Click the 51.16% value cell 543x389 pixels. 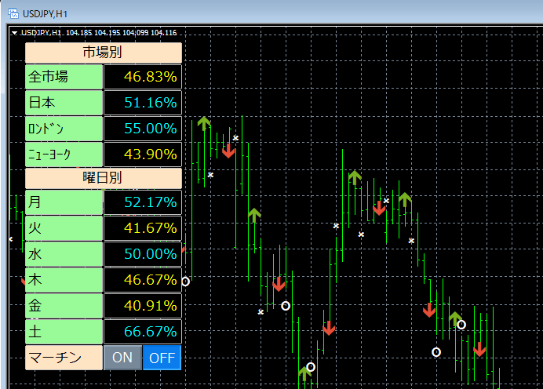pyautogui.click(x=143, y=103)
